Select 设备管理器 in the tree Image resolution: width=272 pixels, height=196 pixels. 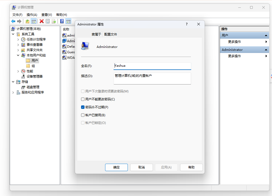34,77
